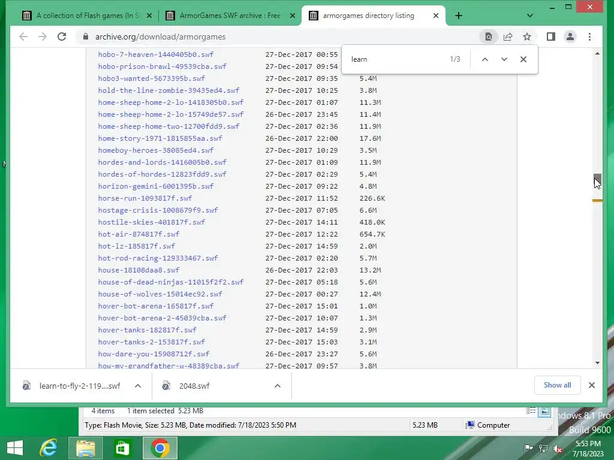Go to previous find match
The width and height of the screenshot is (614, 460).
click(x=484, y=59)
